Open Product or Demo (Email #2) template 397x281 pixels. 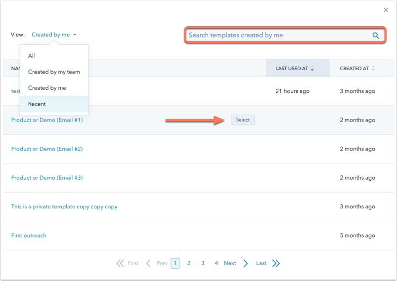tap(47, 149)
